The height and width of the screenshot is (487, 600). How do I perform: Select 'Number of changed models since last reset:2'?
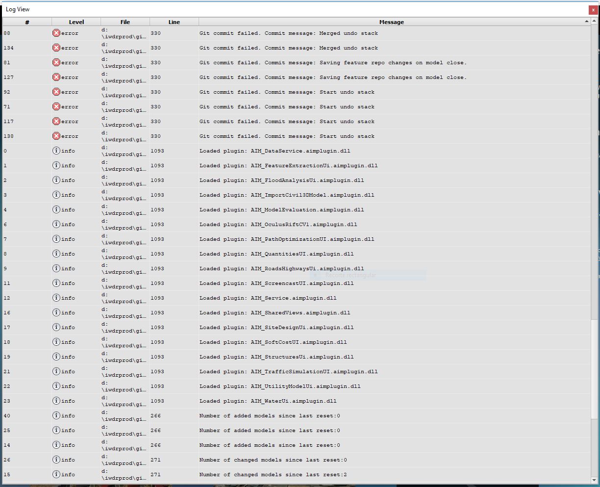pos(273,474)
